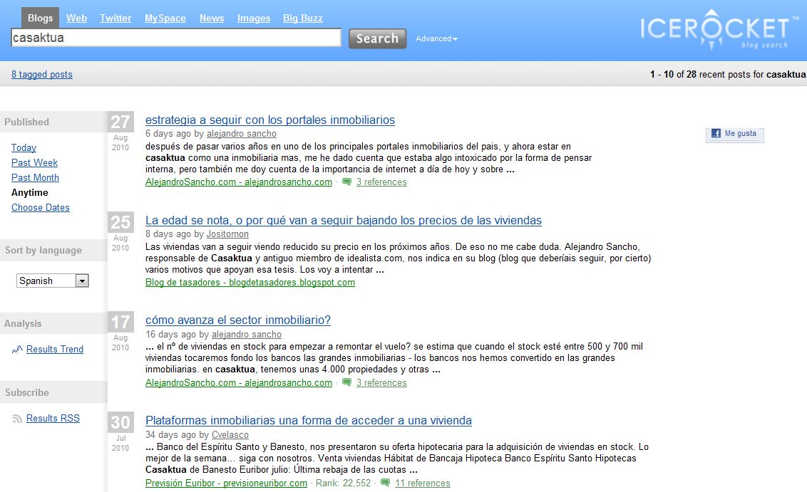Open the Results Trend link

click(x=55, y=349)
